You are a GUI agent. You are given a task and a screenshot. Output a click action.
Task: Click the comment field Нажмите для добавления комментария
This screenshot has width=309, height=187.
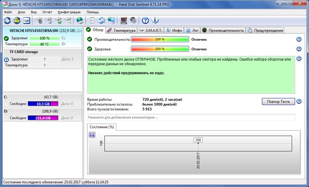pos(191,117)
